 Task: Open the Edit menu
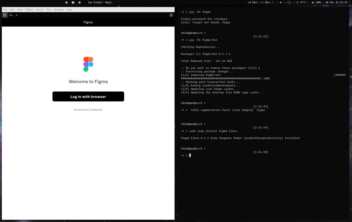[12, 9]
